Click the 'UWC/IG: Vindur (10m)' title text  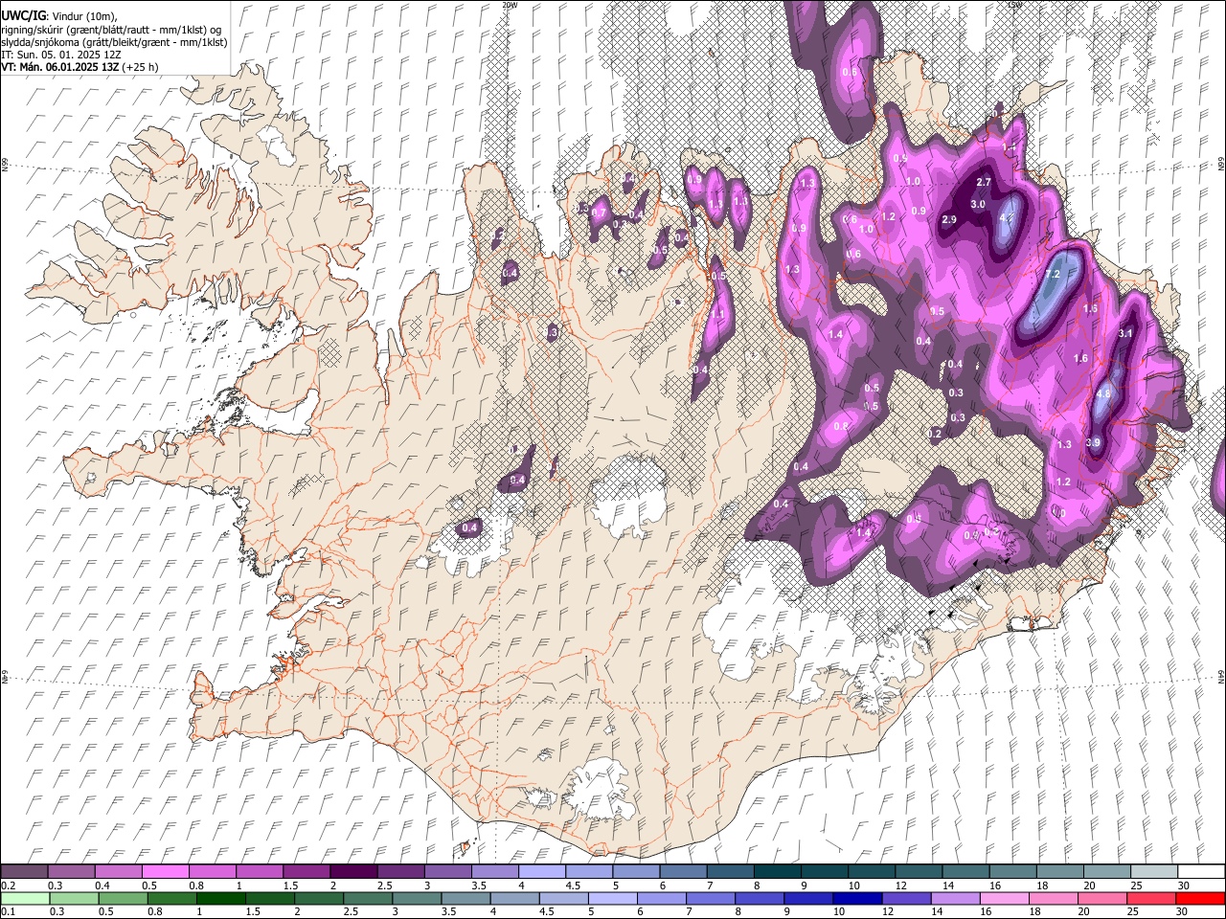(58, 15)
